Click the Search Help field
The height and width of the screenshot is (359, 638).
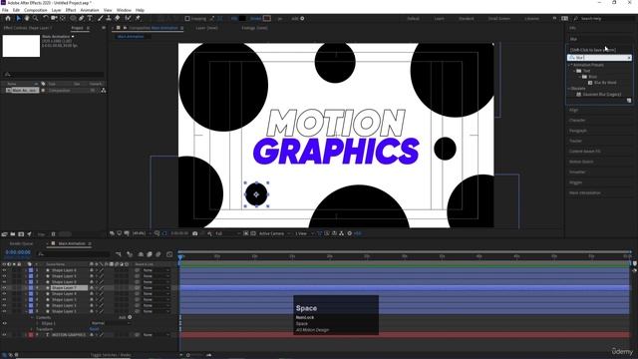tap(603, 19)
